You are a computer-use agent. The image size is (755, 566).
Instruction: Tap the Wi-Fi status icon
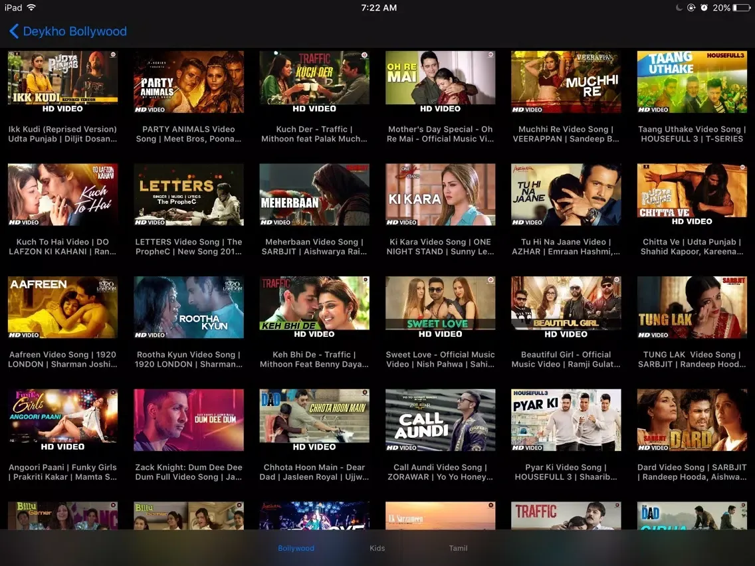tap(31, 7)
